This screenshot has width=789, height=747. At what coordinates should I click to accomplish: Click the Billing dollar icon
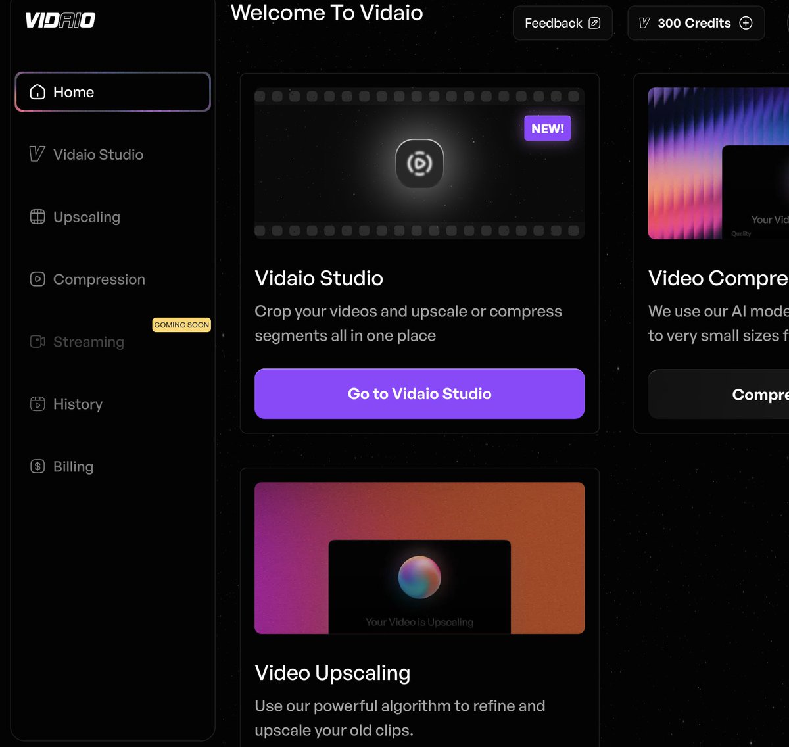coord(37,467)
